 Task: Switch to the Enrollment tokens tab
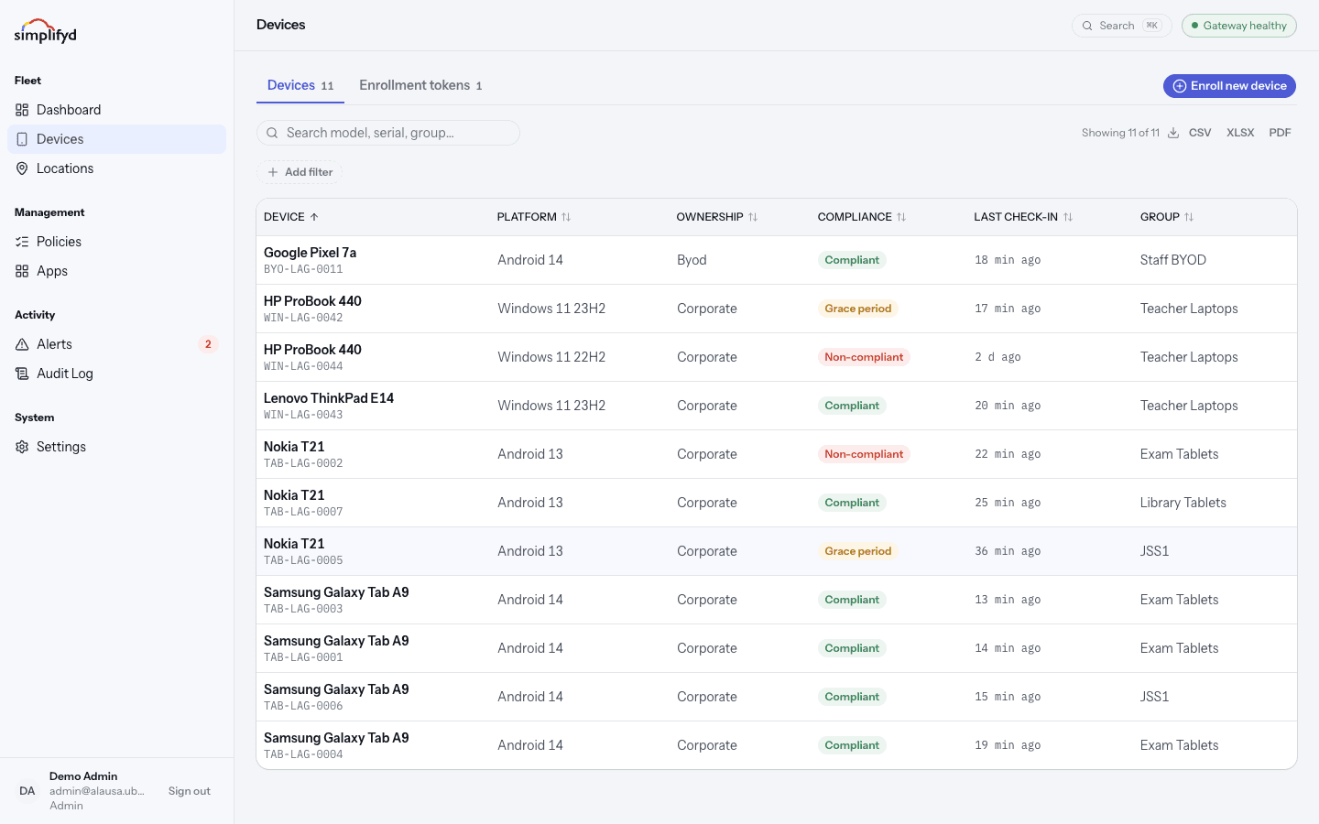click(420, 85)
